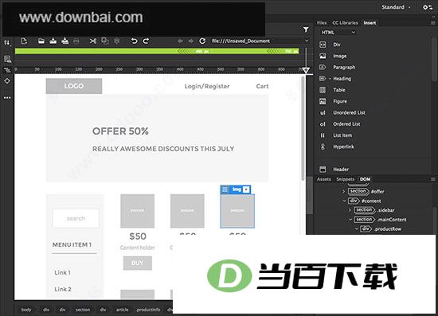438x316 pixels.
Task: Click the first Save icon
Action: pos(53,41)
